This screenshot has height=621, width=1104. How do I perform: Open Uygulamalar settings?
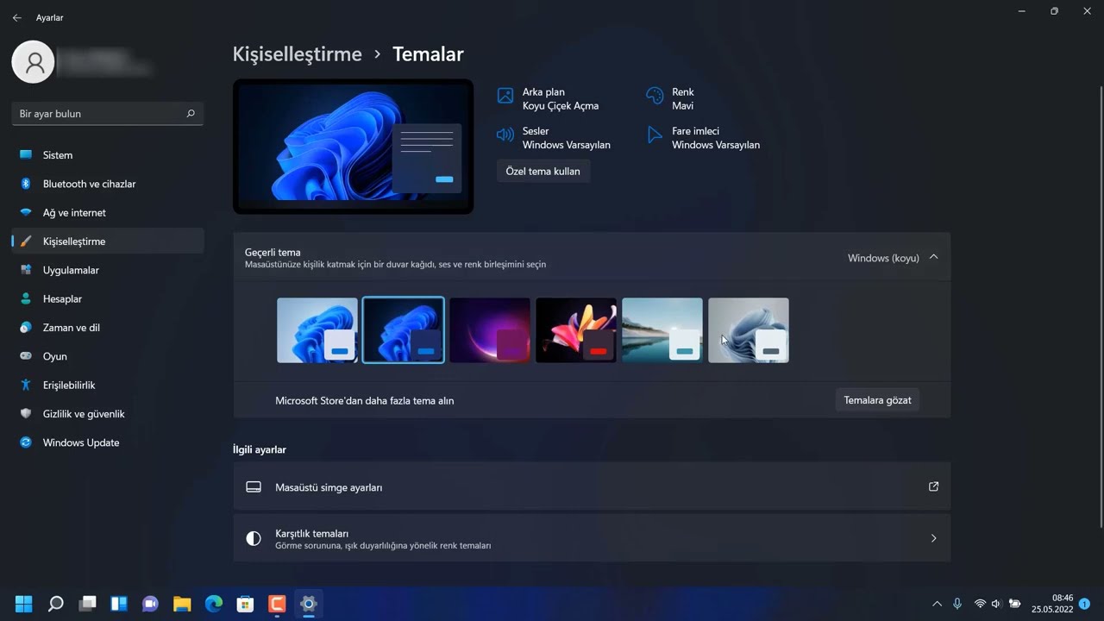(108, 270)
